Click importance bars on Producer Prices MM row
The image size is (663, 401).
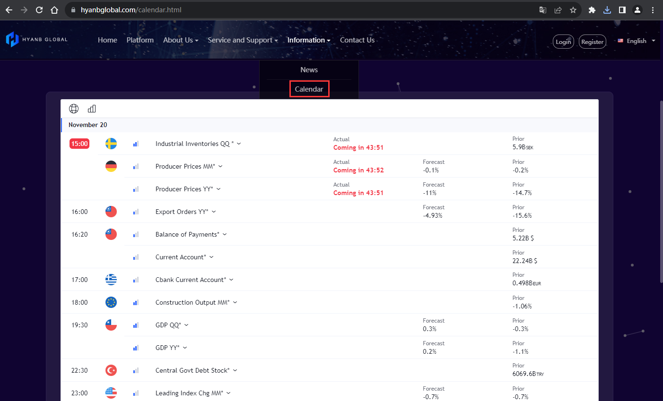point(136,166)
